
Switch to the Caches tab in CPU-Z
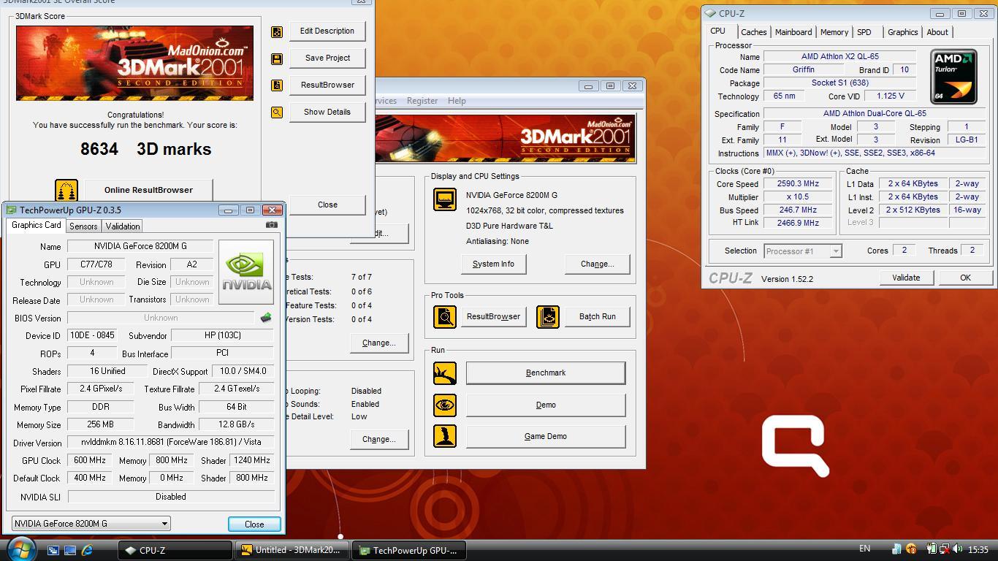pyautogui.click(x=753, y=32)
